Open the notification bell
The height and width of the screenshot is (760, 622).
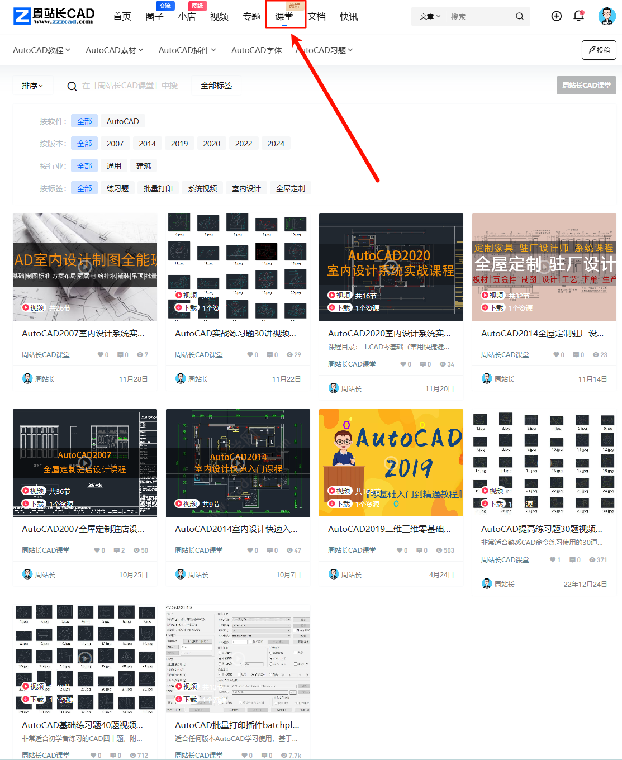[x=579, y=16]
